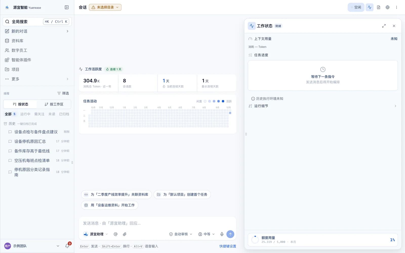
Task: Switch to 按状态 view
Action: (x=20, y=104)
